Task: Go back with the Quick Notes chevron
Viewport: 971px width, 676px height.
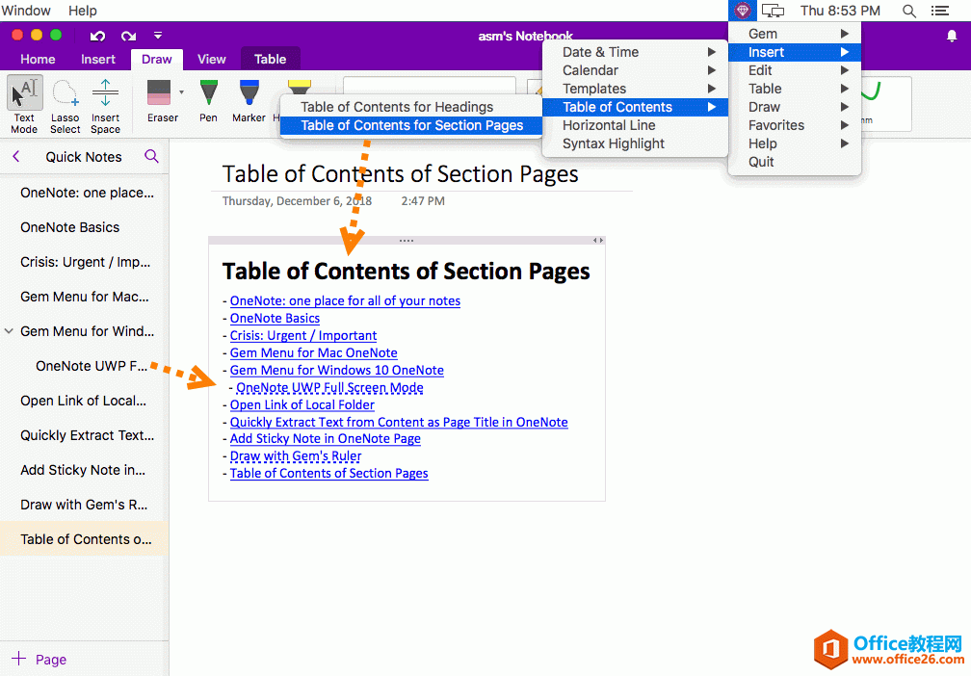Action: 16,157
